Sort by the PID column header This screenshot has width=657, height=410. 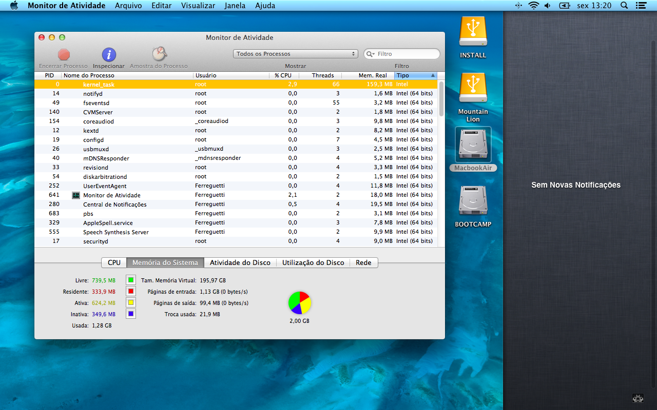49,75
